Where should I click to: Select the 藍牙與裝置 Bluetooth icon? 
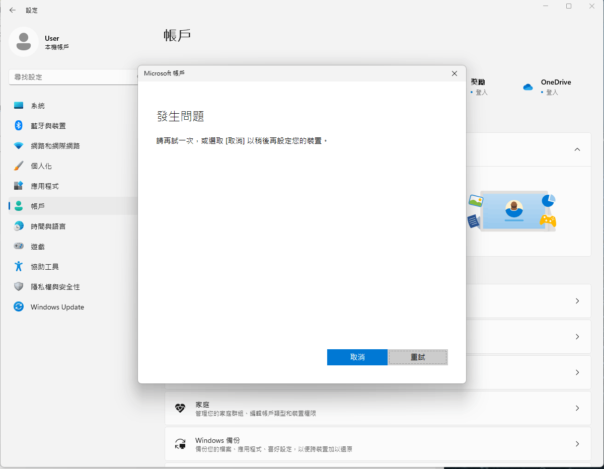click(x=19, y=126)
